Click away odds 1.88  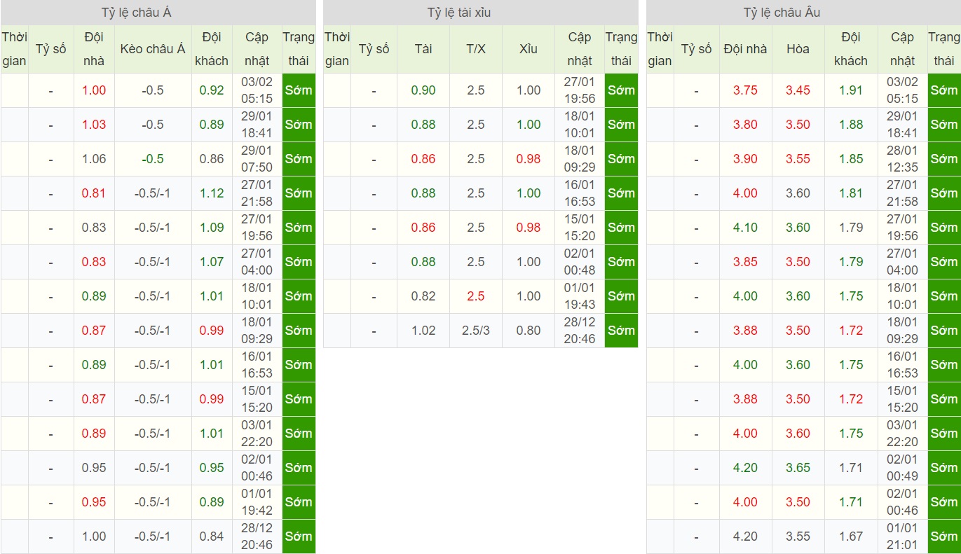click(851, 125)
